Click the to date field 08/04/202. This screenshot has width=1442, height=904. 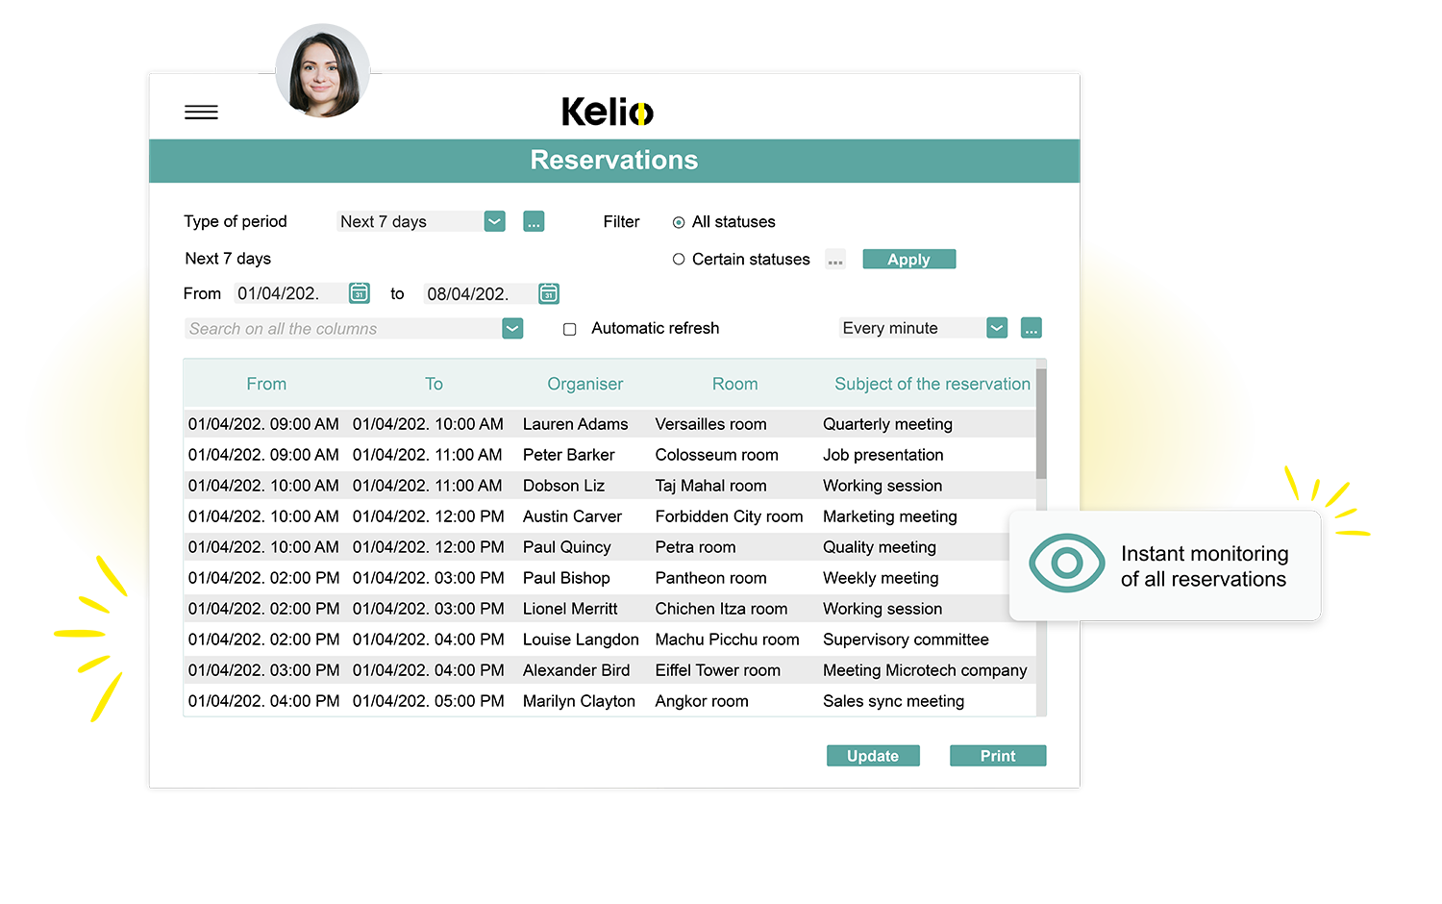pyautogui.click(x=479, y=293)
